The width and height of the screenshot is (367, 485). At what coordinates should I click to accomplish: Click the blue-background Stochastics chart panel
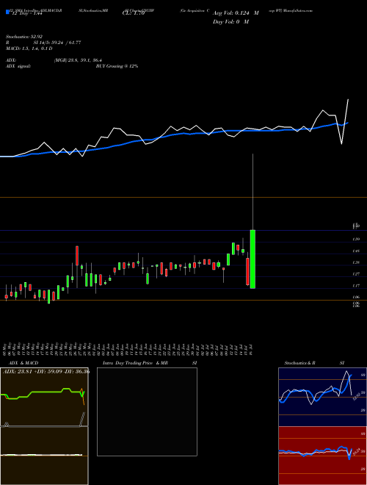322,397
